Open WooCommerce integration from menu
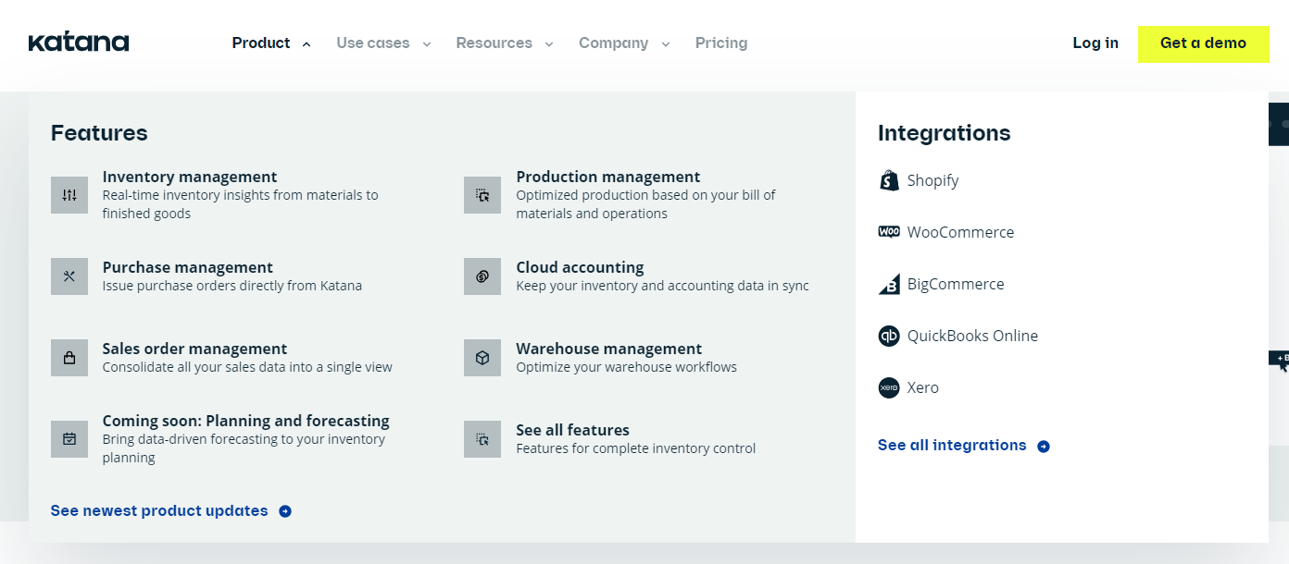The image size is (1289, 564). 959,232
